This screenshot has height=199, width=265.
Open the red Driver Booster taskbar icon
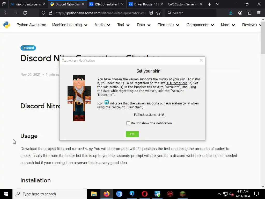[x=170, y=194]
